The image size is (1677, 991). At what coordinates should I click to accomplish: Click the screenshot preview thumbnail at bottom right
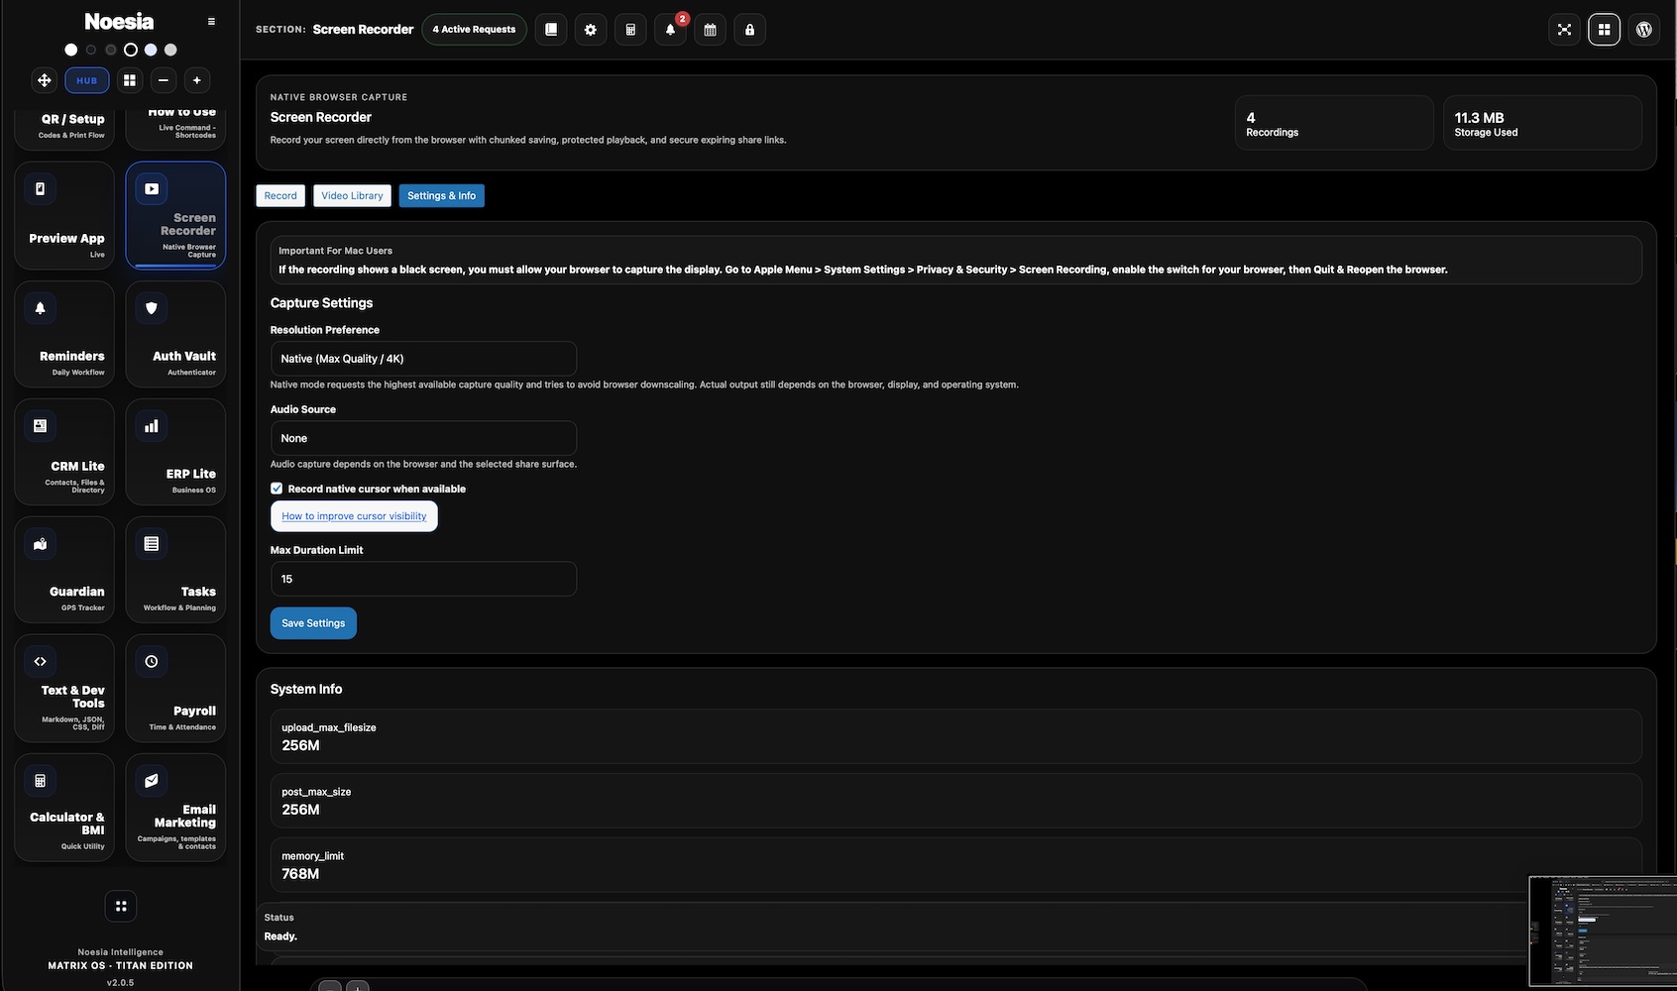[x=1603, y=931]
